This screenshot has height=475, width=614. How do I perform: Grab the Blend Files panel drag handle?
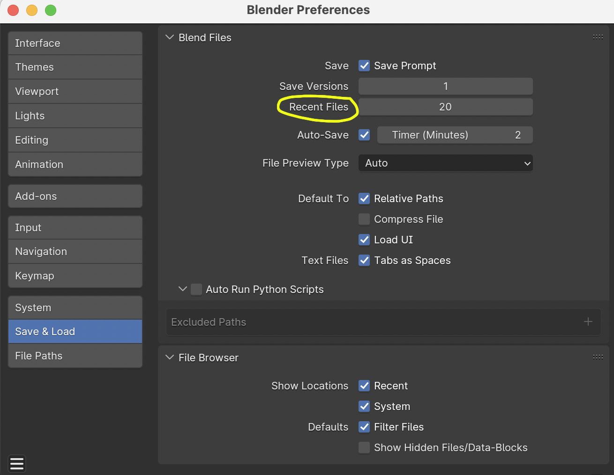pos(598,37)
